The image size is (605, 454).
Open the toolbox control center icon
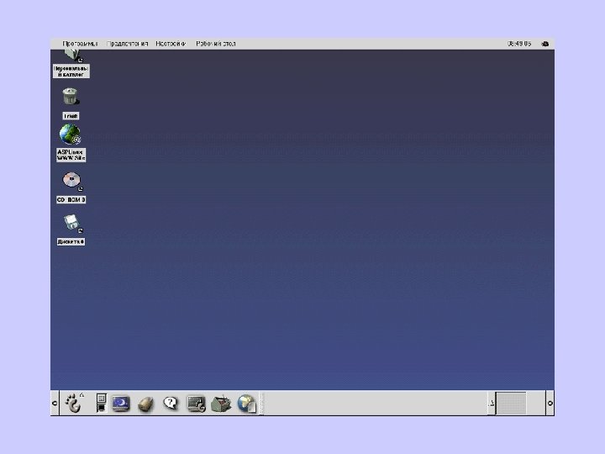(221, 404)
